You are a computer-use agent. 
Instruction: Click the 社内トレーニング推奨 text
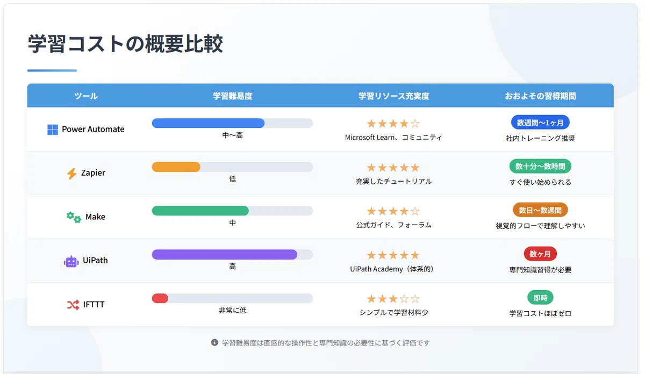click(x=540, y=138)
